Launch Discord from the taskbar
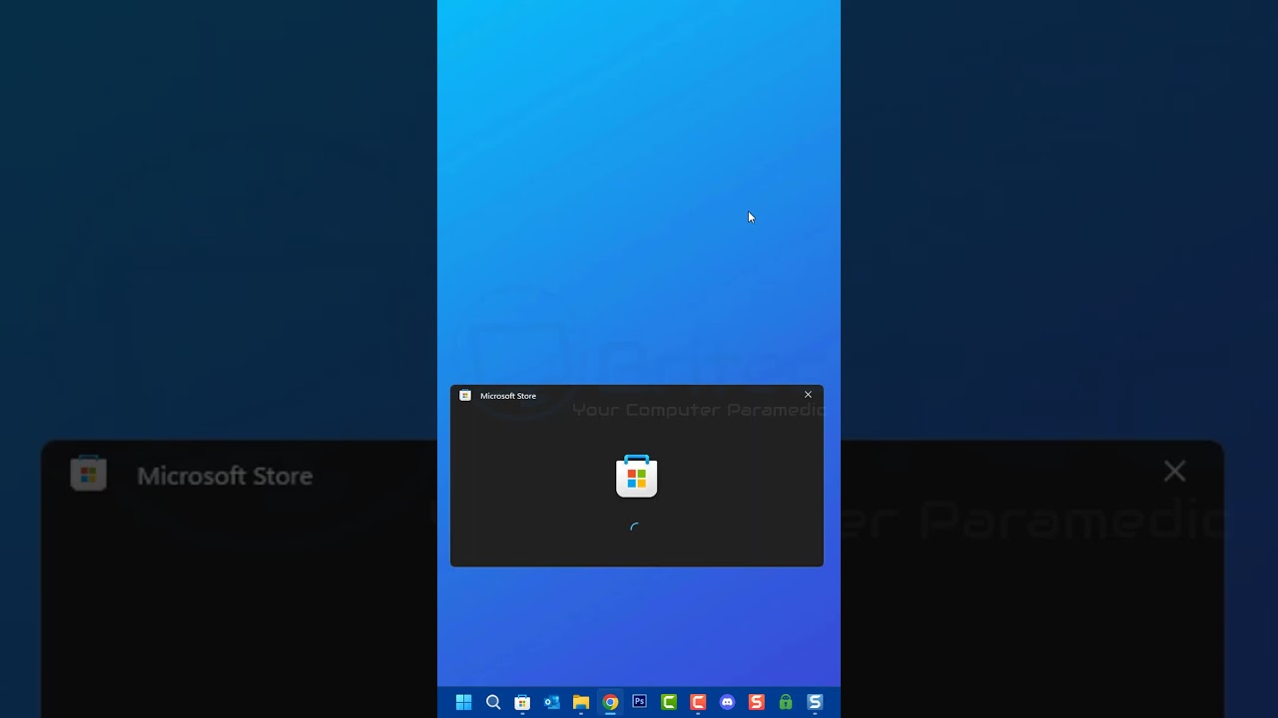Viewport: 1278px width, 718px height. pyautogui.click(x=727, y=702)
